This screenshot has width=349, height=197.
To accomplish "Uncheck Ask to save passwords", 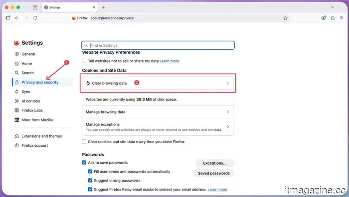I will [84, 163].
